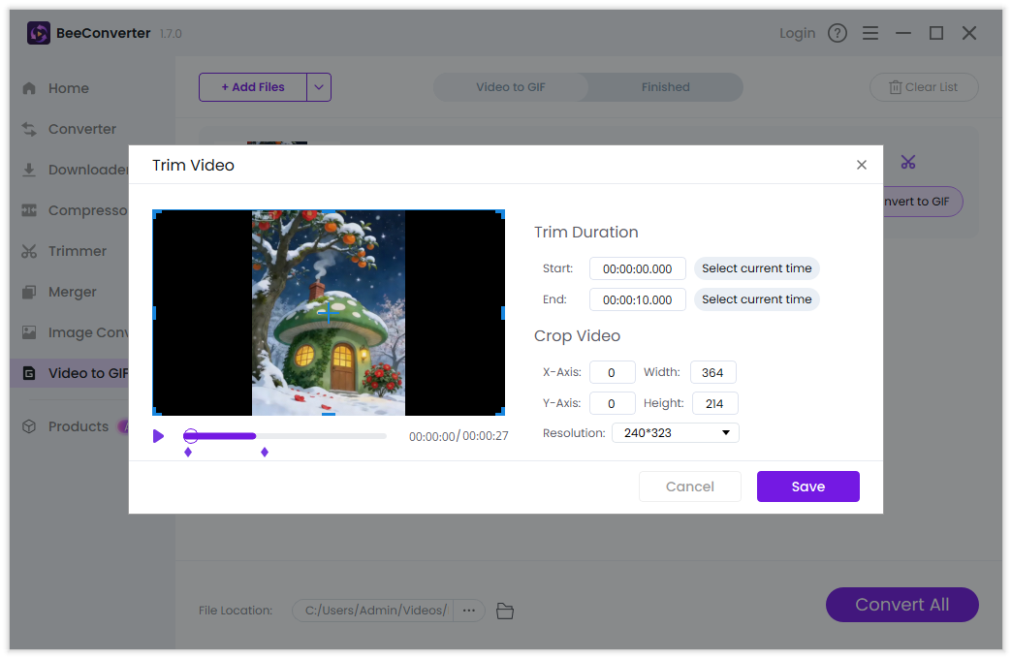
Task: Expand the Add Files dropdown arrow
Action: [319, 87]
